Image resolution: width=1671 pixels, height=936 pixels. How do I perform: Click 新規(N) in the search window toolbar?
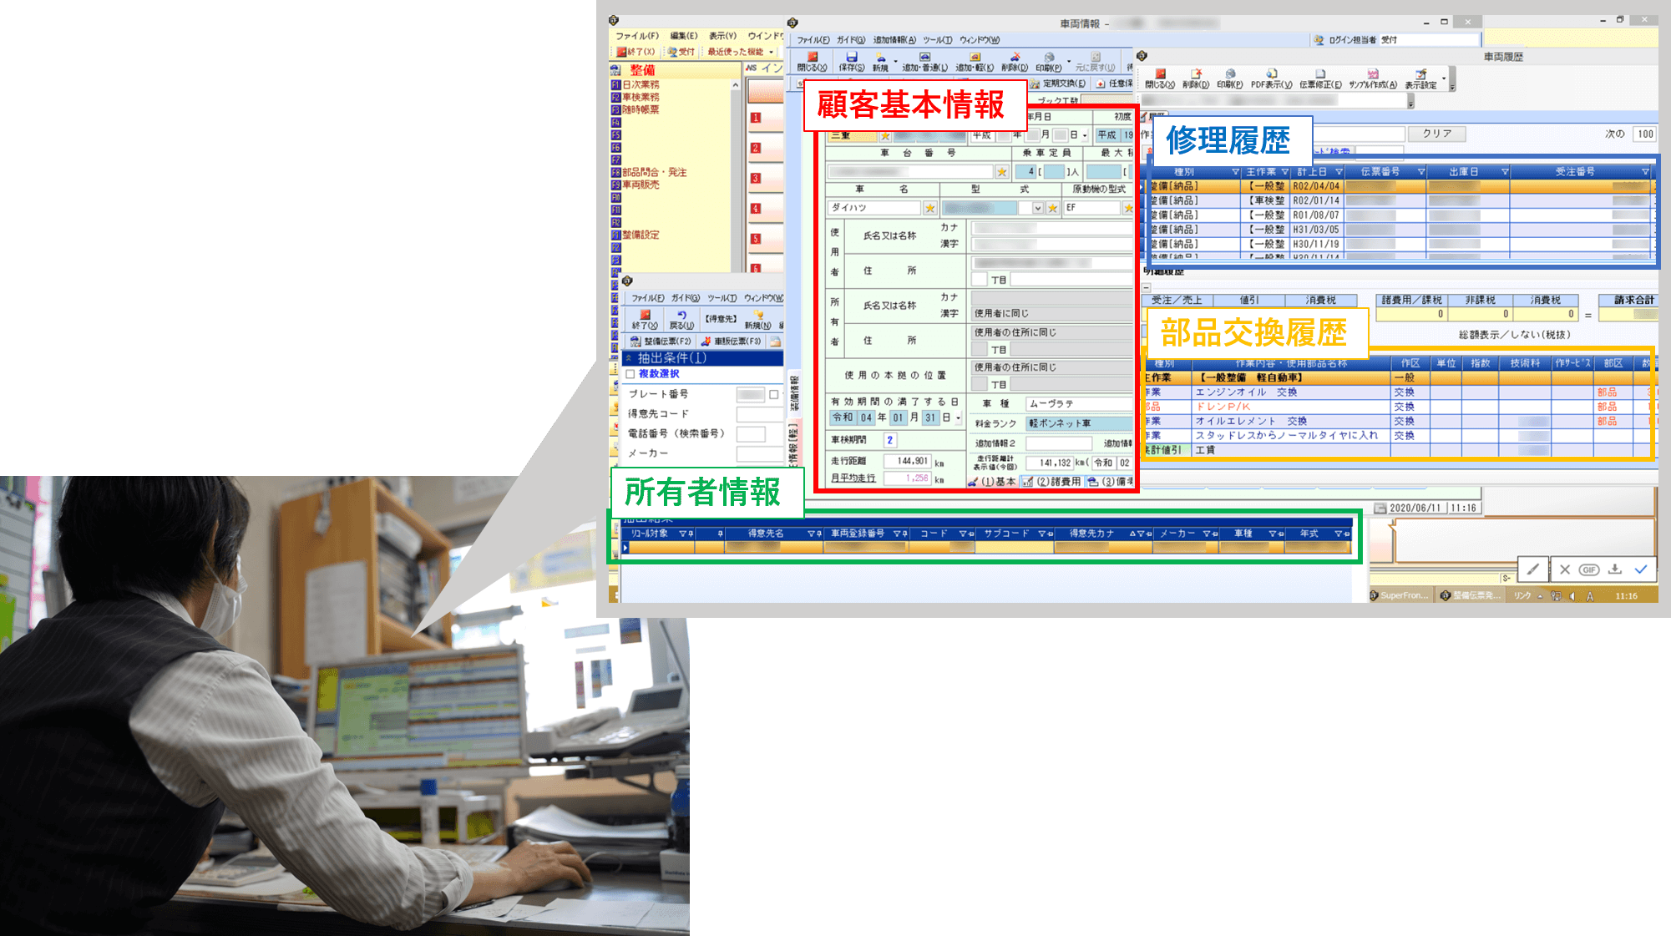[x=757, y=321]
